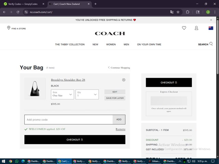219x164 pixels.
Task: Close the Cart Coach New Zealand tab
Action: [89, 4]
